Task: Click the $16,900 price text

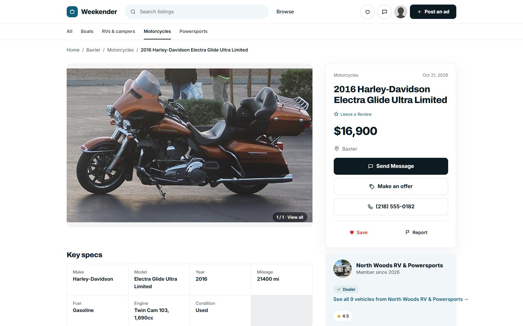Action: [355, 131]
